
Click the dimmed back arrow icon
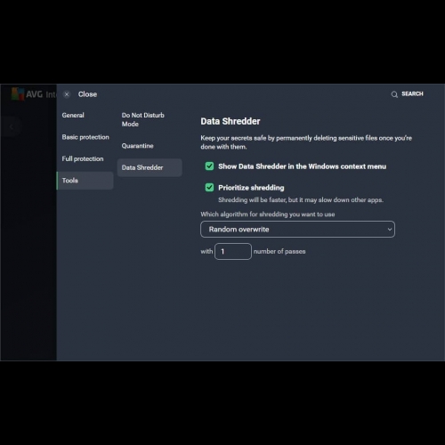tap(11, 127)
